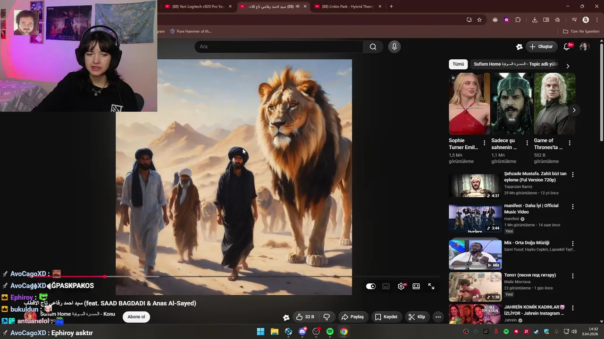The image size is (604, 339).
Task: Bookmark this page with star icon
Action: click(x=479, y=20)
